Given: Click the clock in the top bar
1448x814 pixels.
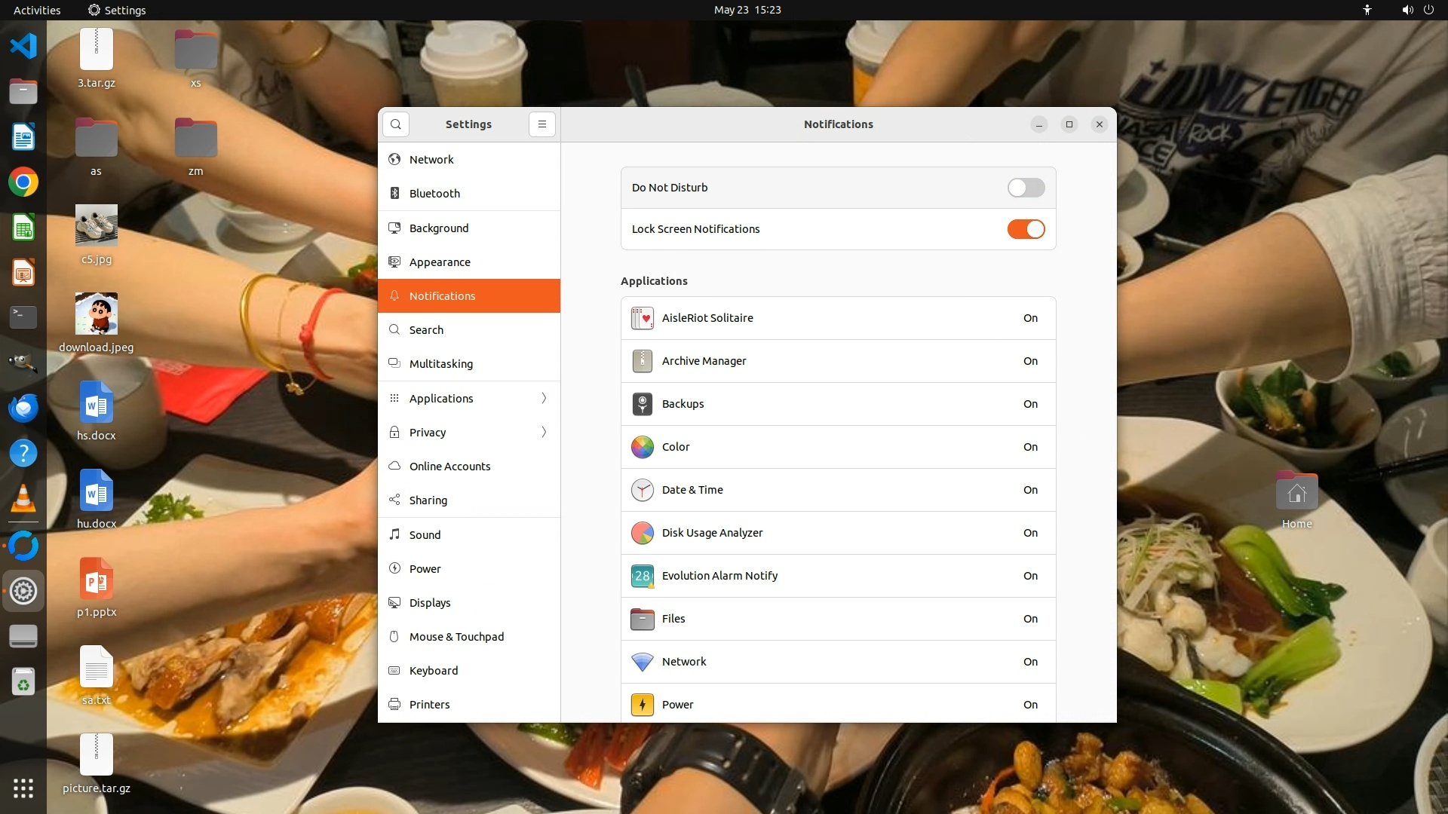Looking at the screenshot, I should click(747, 10).
